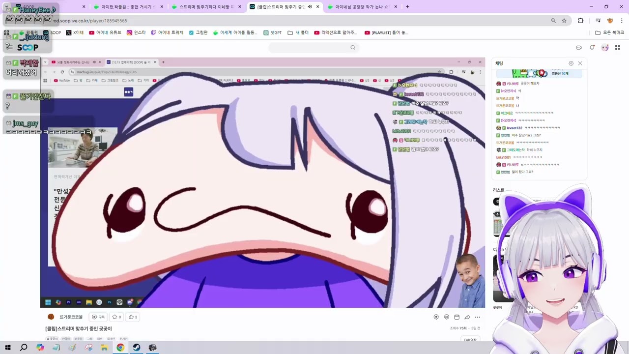Like the clip with thumbs-up button
Screen dimensions: 629x354
133,317
